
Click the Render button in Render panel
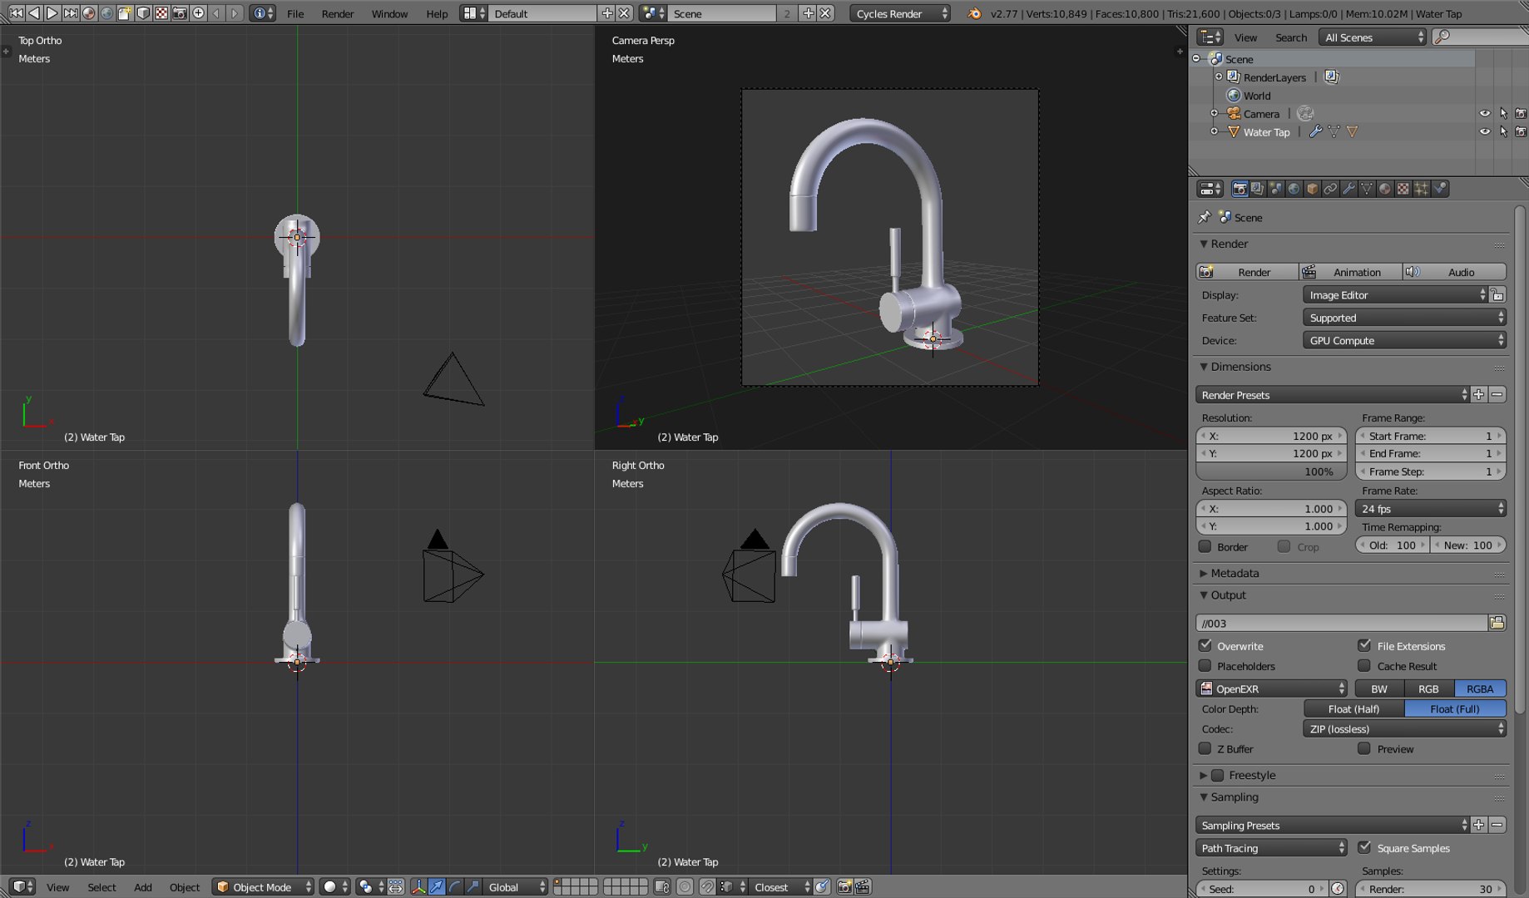point(1247,272)
